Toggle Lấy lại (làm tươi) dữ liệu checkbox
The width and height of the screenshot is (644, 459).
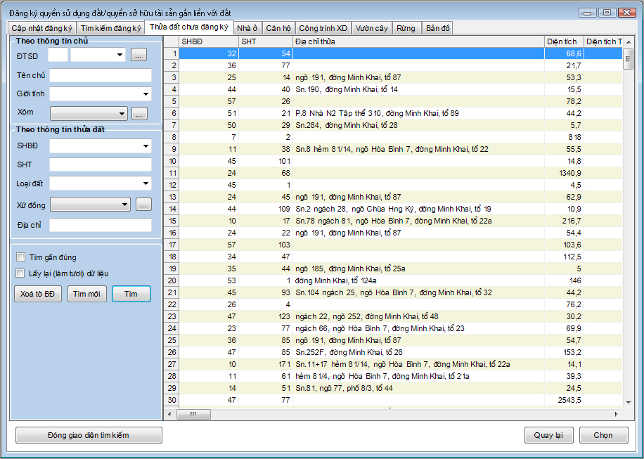21,273
